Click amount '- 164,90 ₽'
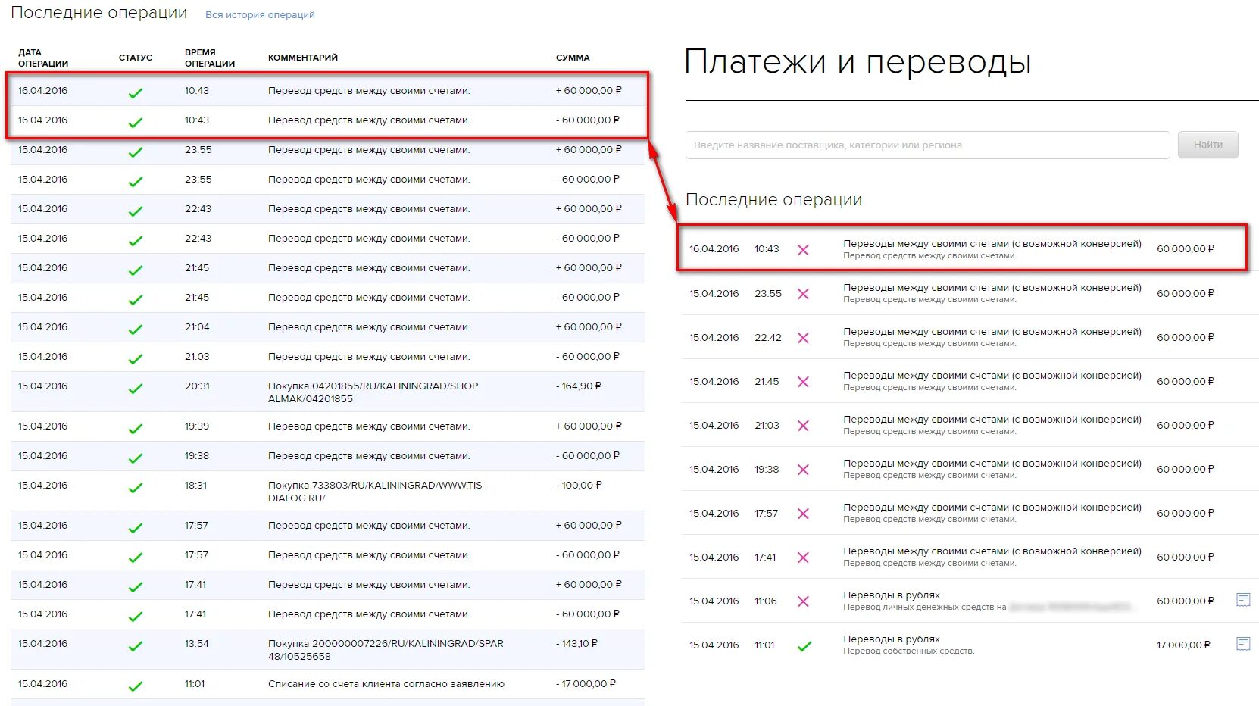Image resolution: width=1259 pixels, height=706 pixels. click(579, 386)
